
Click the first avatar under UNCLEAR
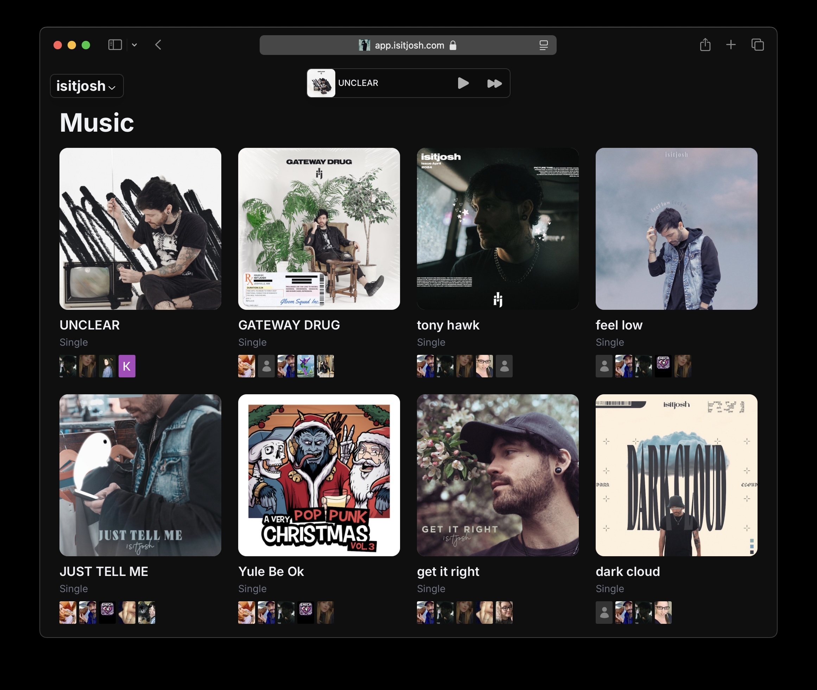tap(68, 366)
